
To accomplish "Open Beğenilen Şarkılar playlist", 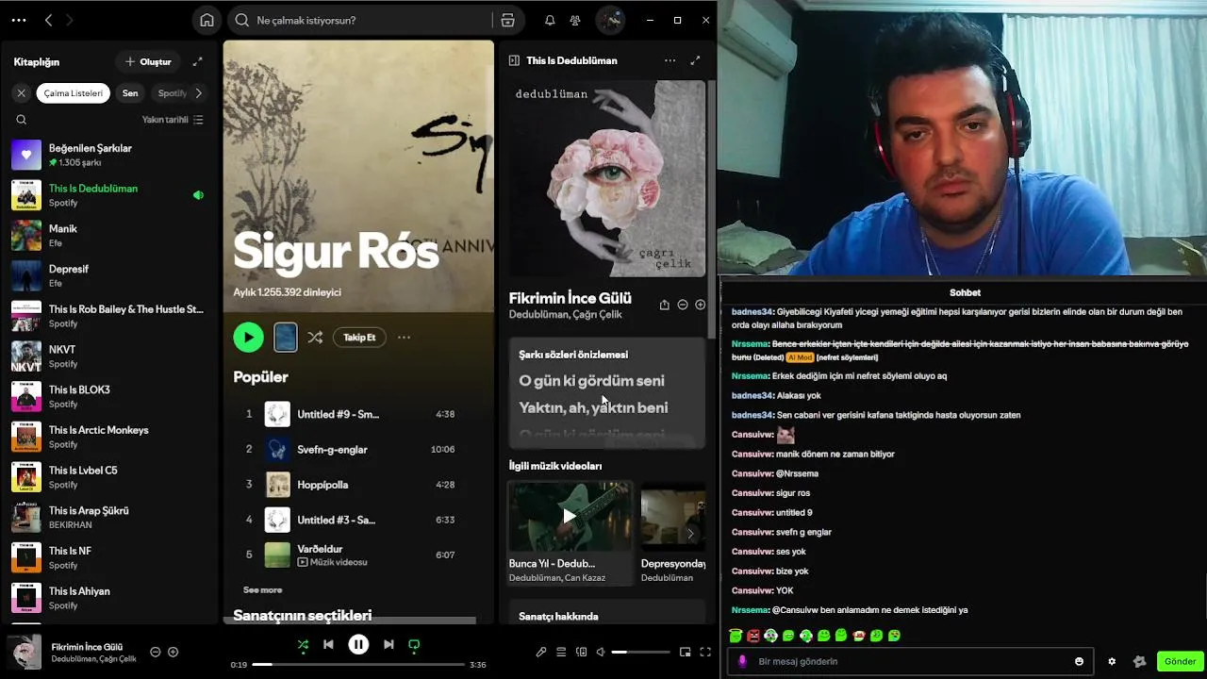I will pos(110,155).
